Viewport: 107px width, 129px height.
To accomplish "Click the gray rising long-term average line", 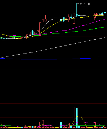I will 52,48.
